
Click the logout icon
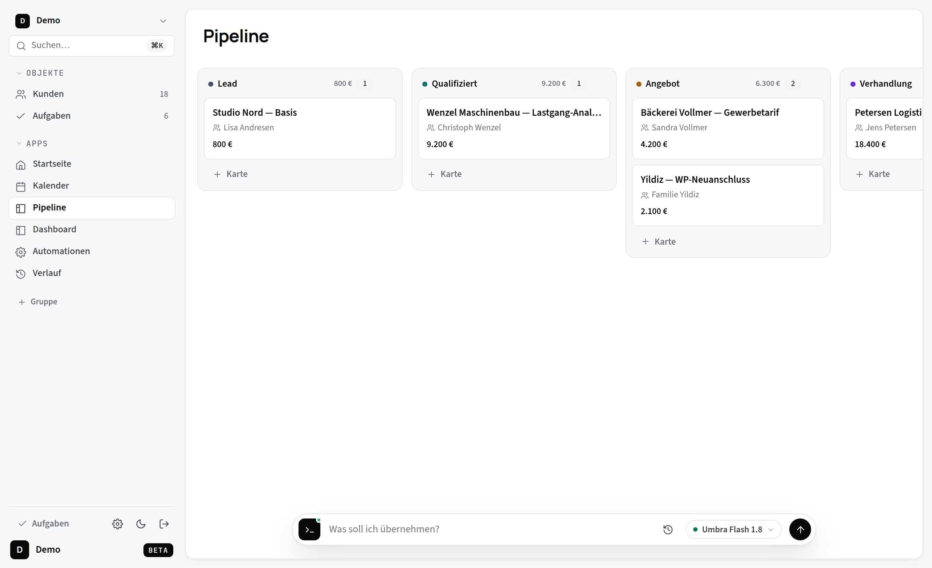[x=164, y=524]
